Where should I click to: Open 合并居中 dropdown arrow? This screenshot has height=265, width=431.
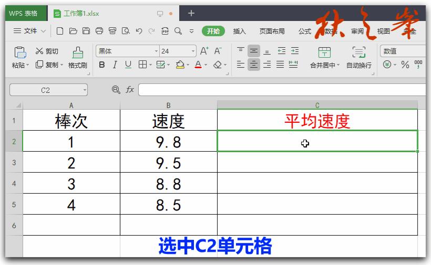(338, 65)
